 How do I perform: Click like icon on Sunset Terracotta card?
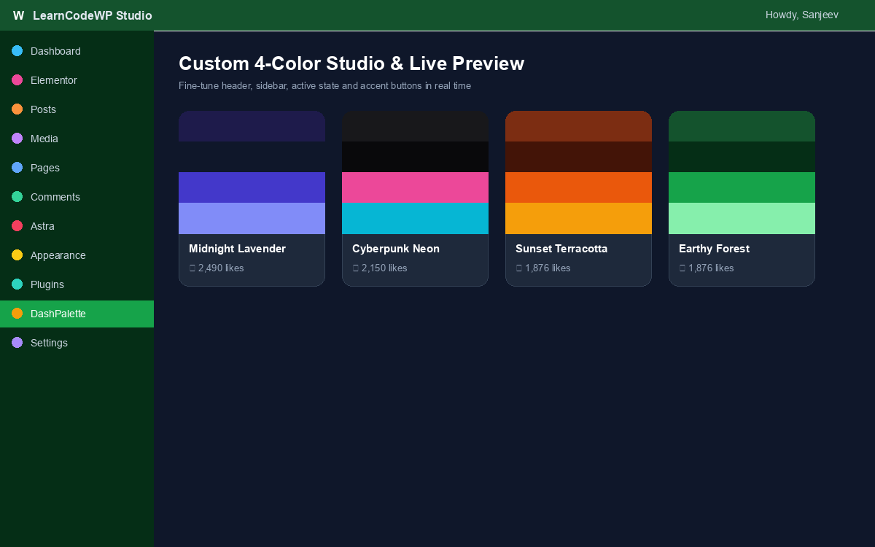tap(518, 268)
